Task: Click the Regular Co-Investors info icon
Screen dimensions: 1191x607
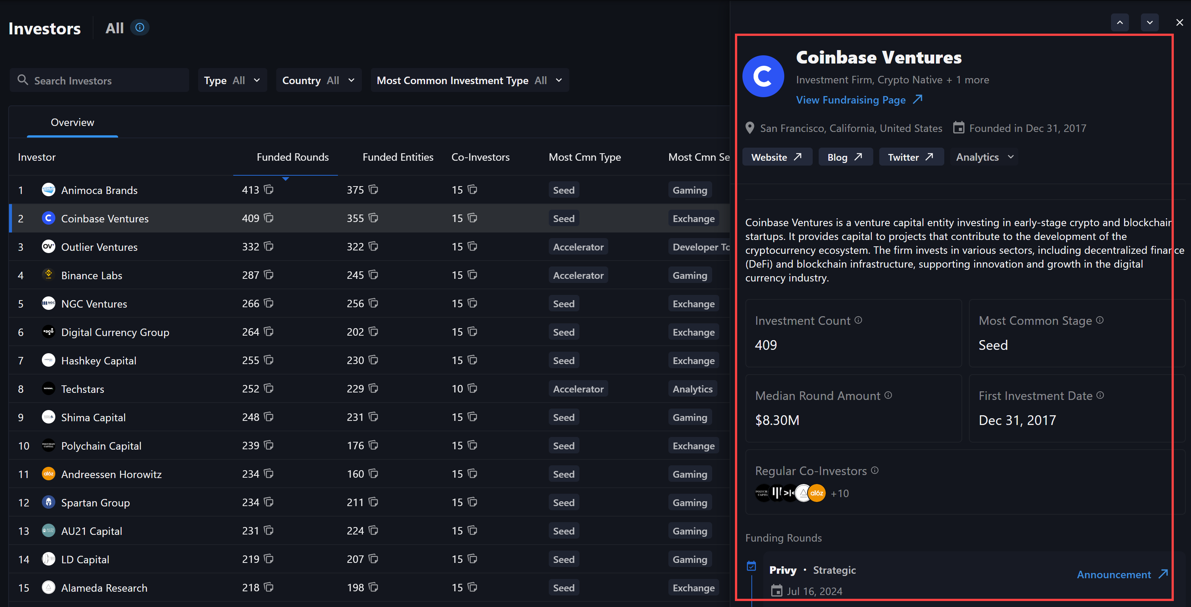Action: point(875,470)
